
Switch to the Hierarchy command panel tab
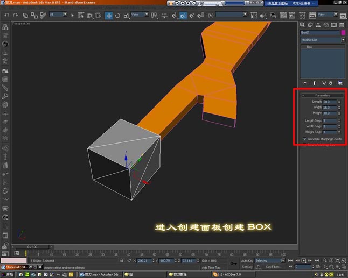(x=318, y=25)
